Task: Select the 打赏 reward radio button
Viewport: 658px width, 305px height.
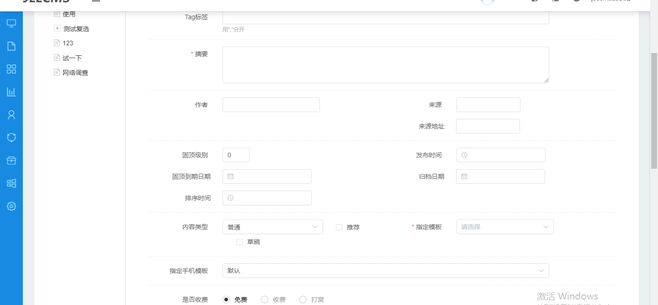Action: (x=303, y=300)
